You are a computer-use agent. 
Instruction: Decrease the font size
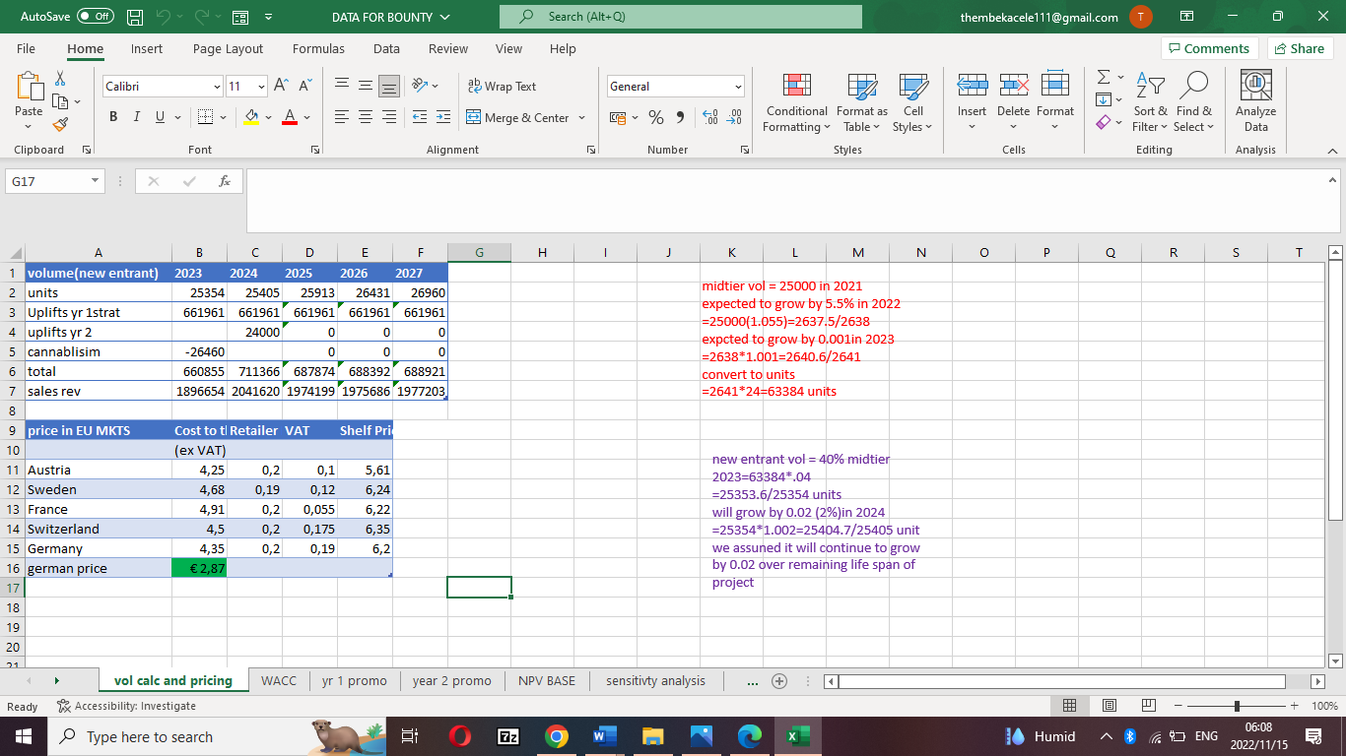coord(303,87)
